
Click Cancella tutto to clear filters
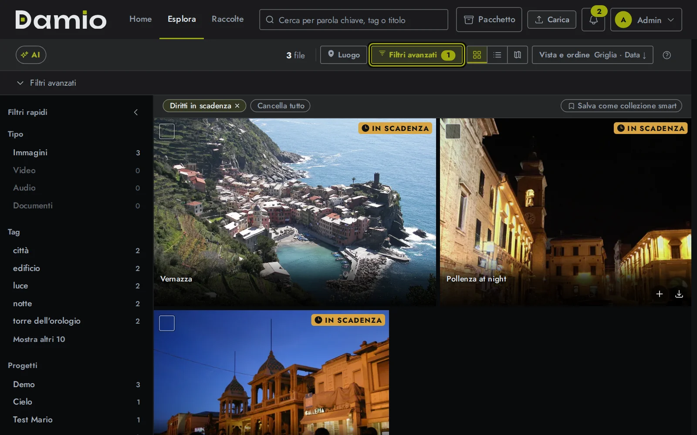(x=281, y=106)
